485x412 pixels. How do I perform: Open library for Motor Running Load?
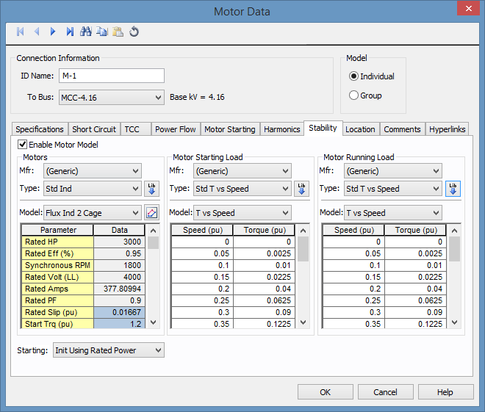point(453,189)
